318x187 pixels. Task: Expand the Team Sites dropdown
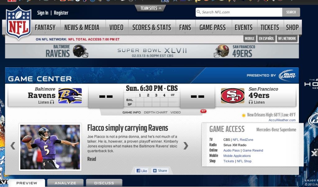pos(151,8)
